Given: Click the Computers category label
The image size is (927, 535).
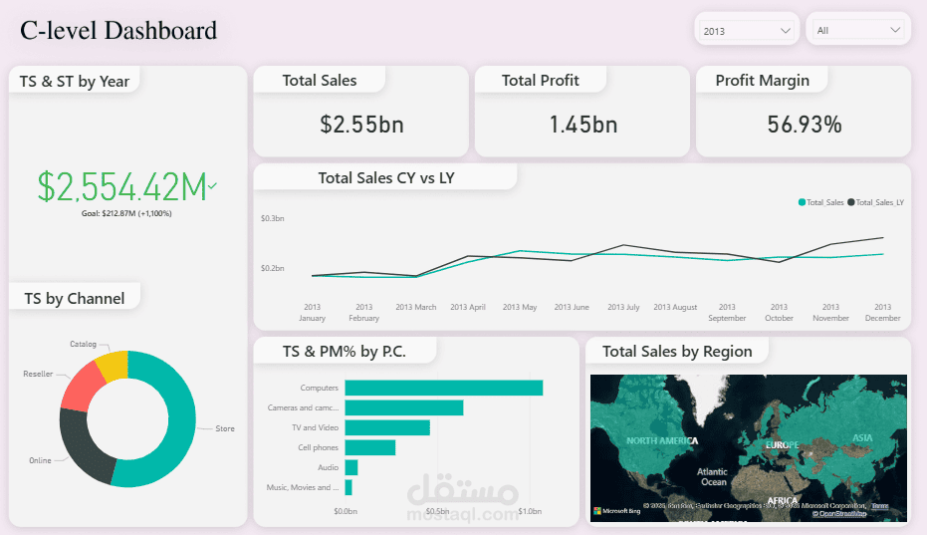Looking at the screenshot, I should [x=320, y=389].
